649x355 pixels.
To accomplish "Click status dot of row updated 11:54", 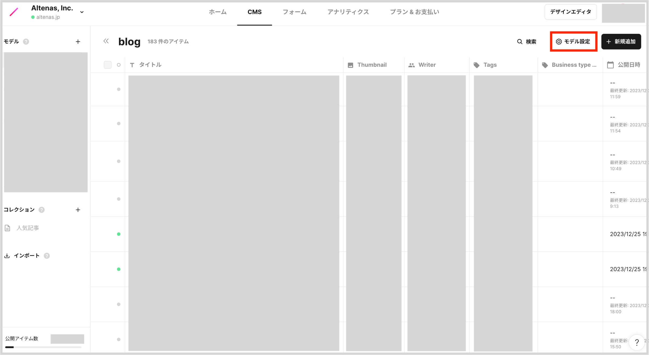I will (119, 124).
